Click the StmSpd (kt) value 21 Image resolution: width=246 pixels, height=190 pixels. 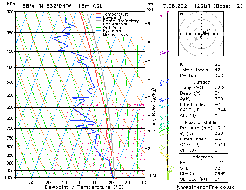pyautogui.click(x=217, y=179)
